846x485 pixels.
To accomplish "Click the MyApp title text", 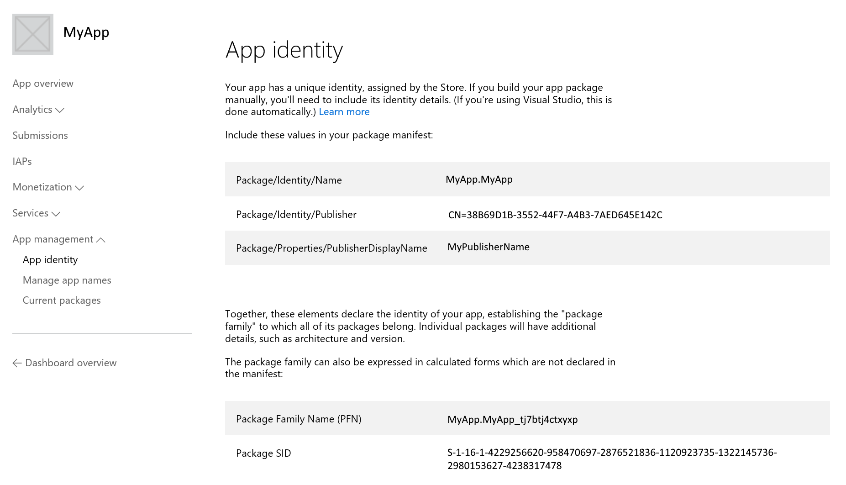I will tap(86, 32).
